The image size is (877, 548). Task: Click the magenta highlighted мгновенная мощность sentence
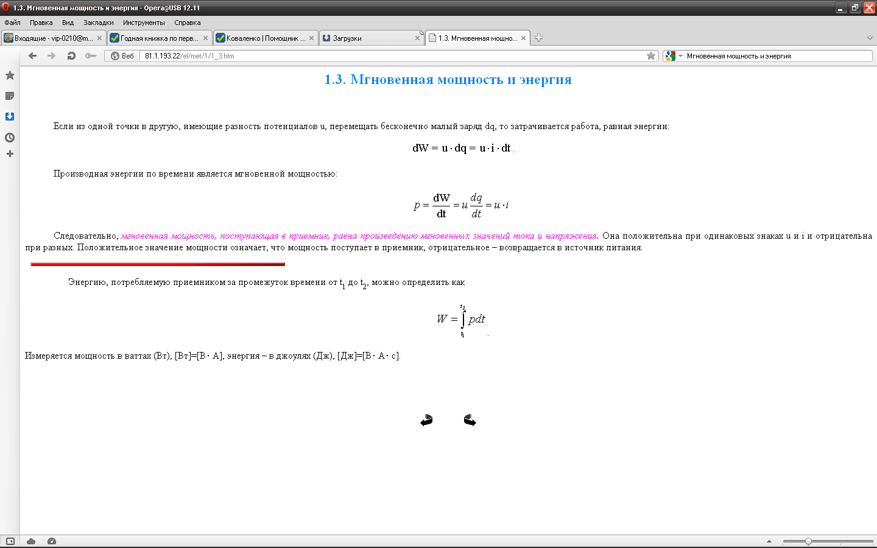(359, 236)
